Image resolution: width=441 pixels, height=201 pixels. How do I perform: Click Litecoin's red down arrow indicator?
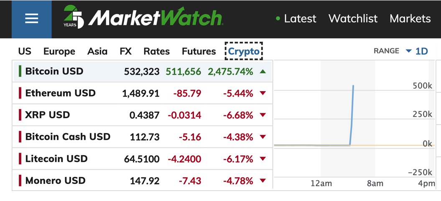point(263,159)
